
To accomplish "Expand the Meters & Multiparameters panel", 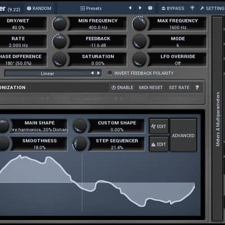I will 218,119.
